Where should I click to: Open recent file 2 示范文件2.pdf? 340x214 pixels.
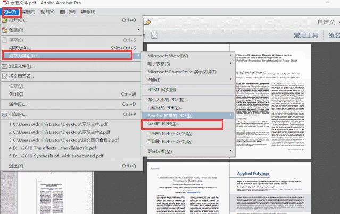(x=60, y=132)
